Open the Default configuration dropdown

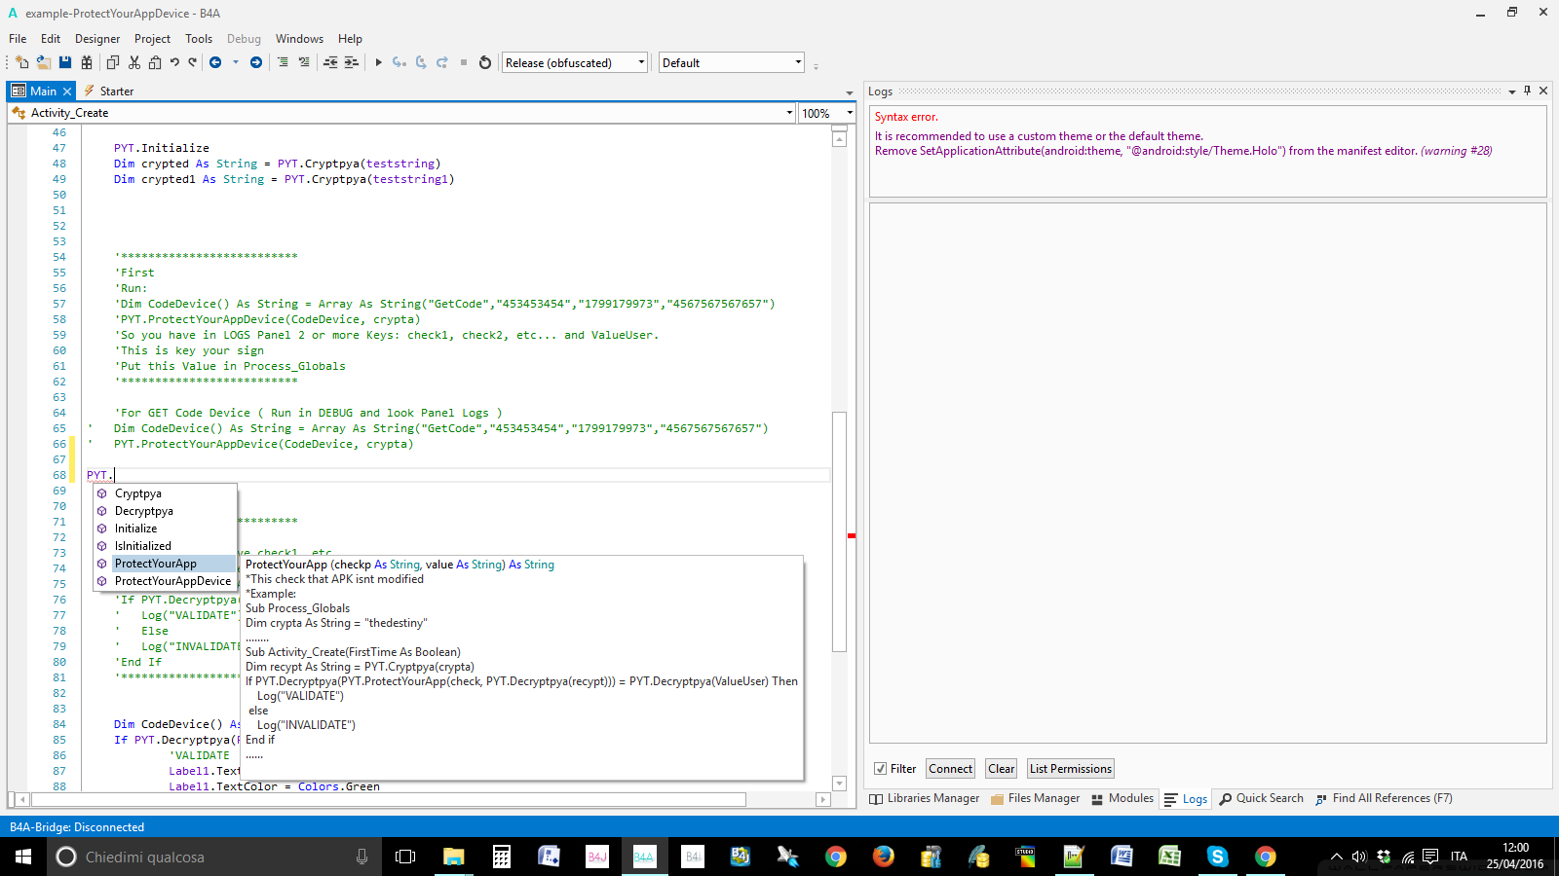coord(798,62)
